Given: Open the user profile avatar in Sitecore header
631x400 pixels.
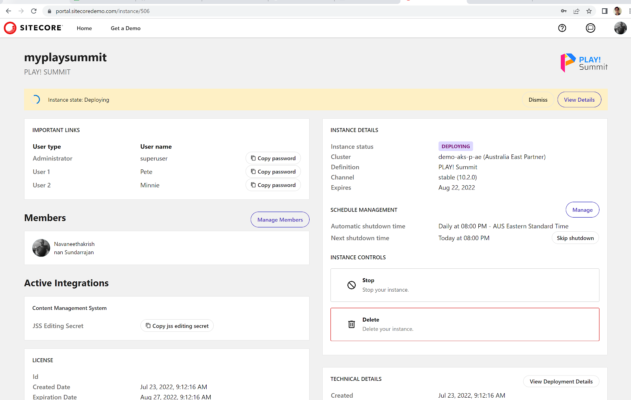Looking at the screenshot, I should click(620, 28).
